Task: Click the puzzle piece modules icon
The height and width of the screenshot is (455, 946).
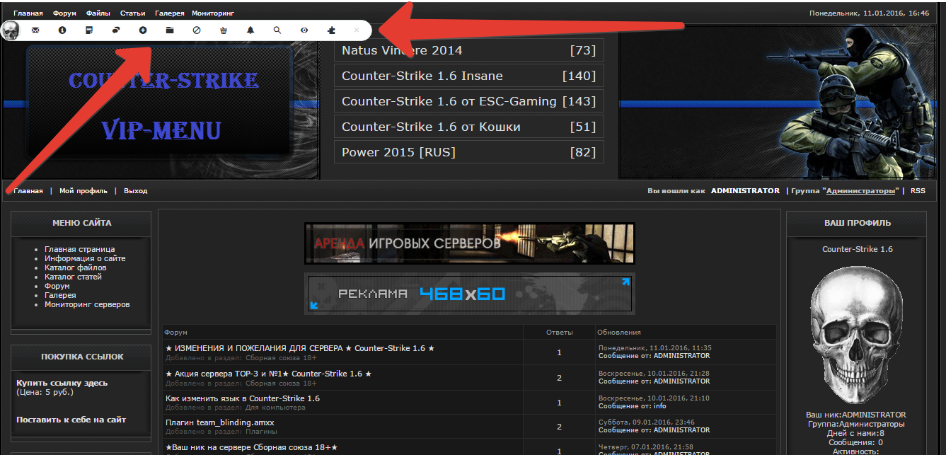Action: (x=331, y=30)
